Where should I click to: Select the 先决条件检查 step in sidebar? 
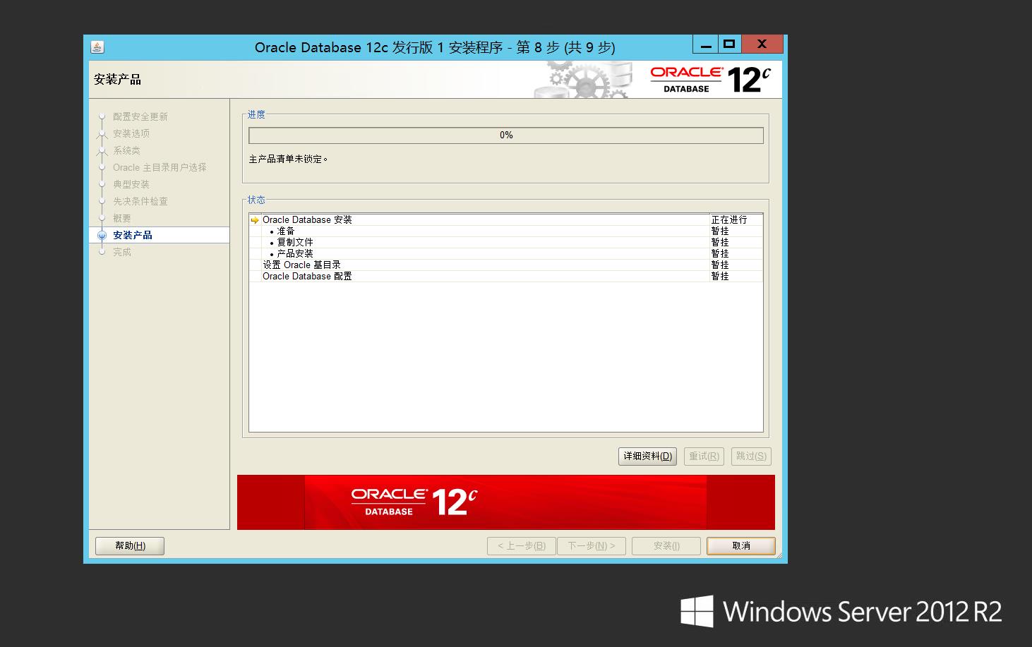click(x=140, y=201)
